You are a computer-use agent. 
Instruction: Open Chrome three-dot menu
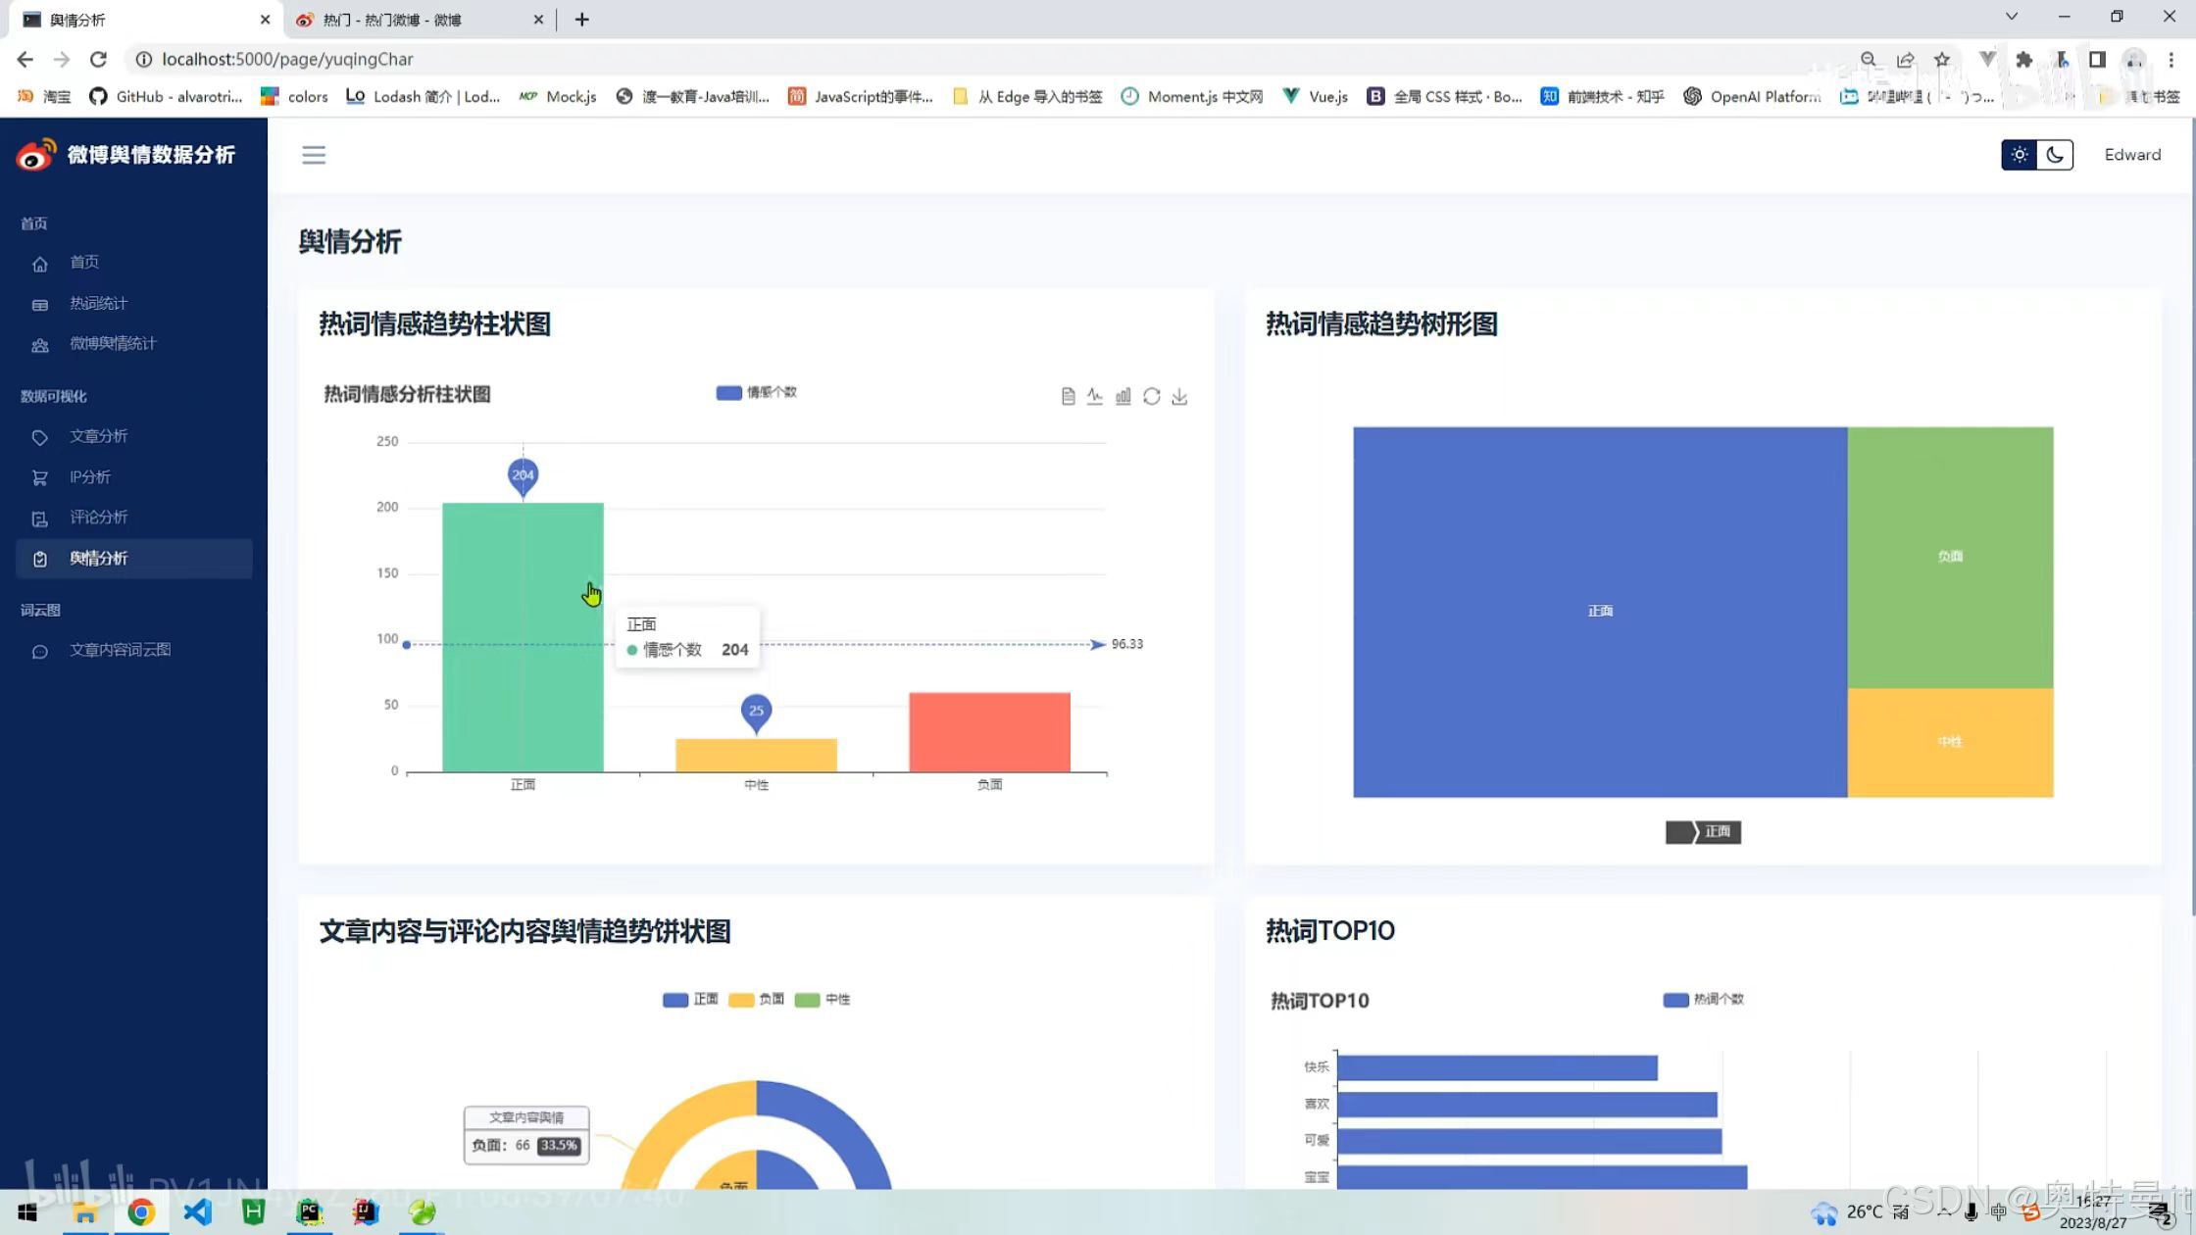[x=2171, y=60]
